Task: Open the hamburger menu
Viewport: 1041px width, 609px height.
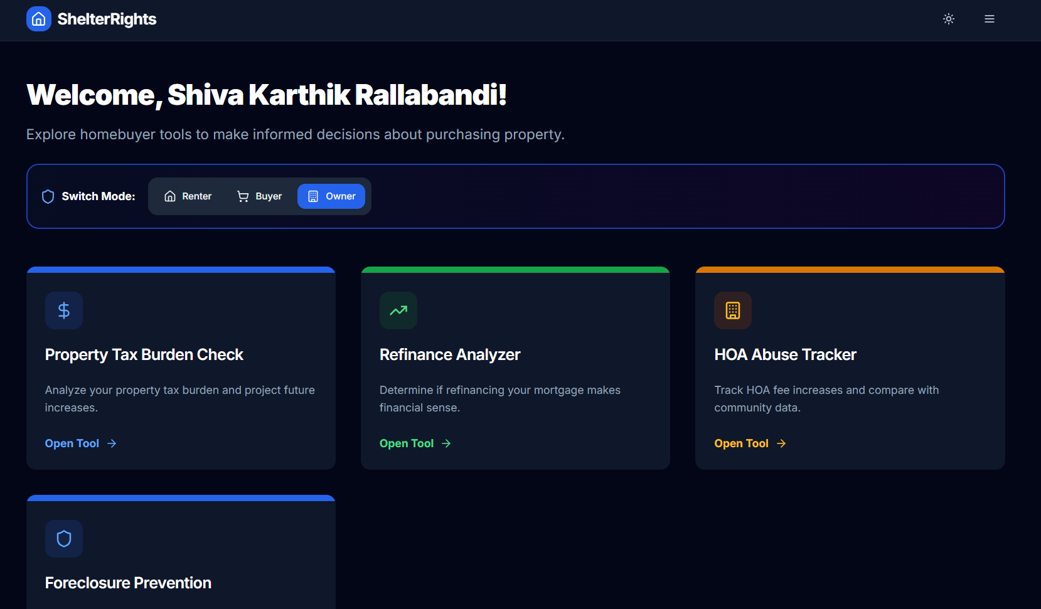Action: click(990, 19)
